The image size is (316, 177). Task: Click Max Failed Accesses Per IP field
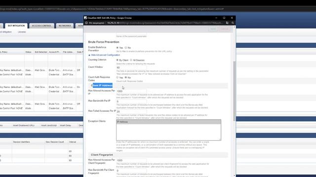[x=131, y=112]
